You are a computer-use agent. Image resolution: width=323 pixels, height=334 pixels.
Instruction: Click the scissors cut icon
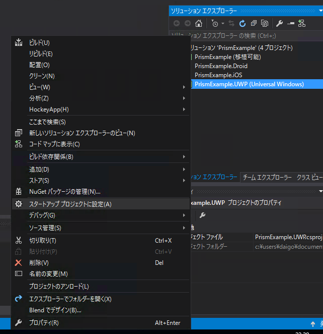pos(19,240)
